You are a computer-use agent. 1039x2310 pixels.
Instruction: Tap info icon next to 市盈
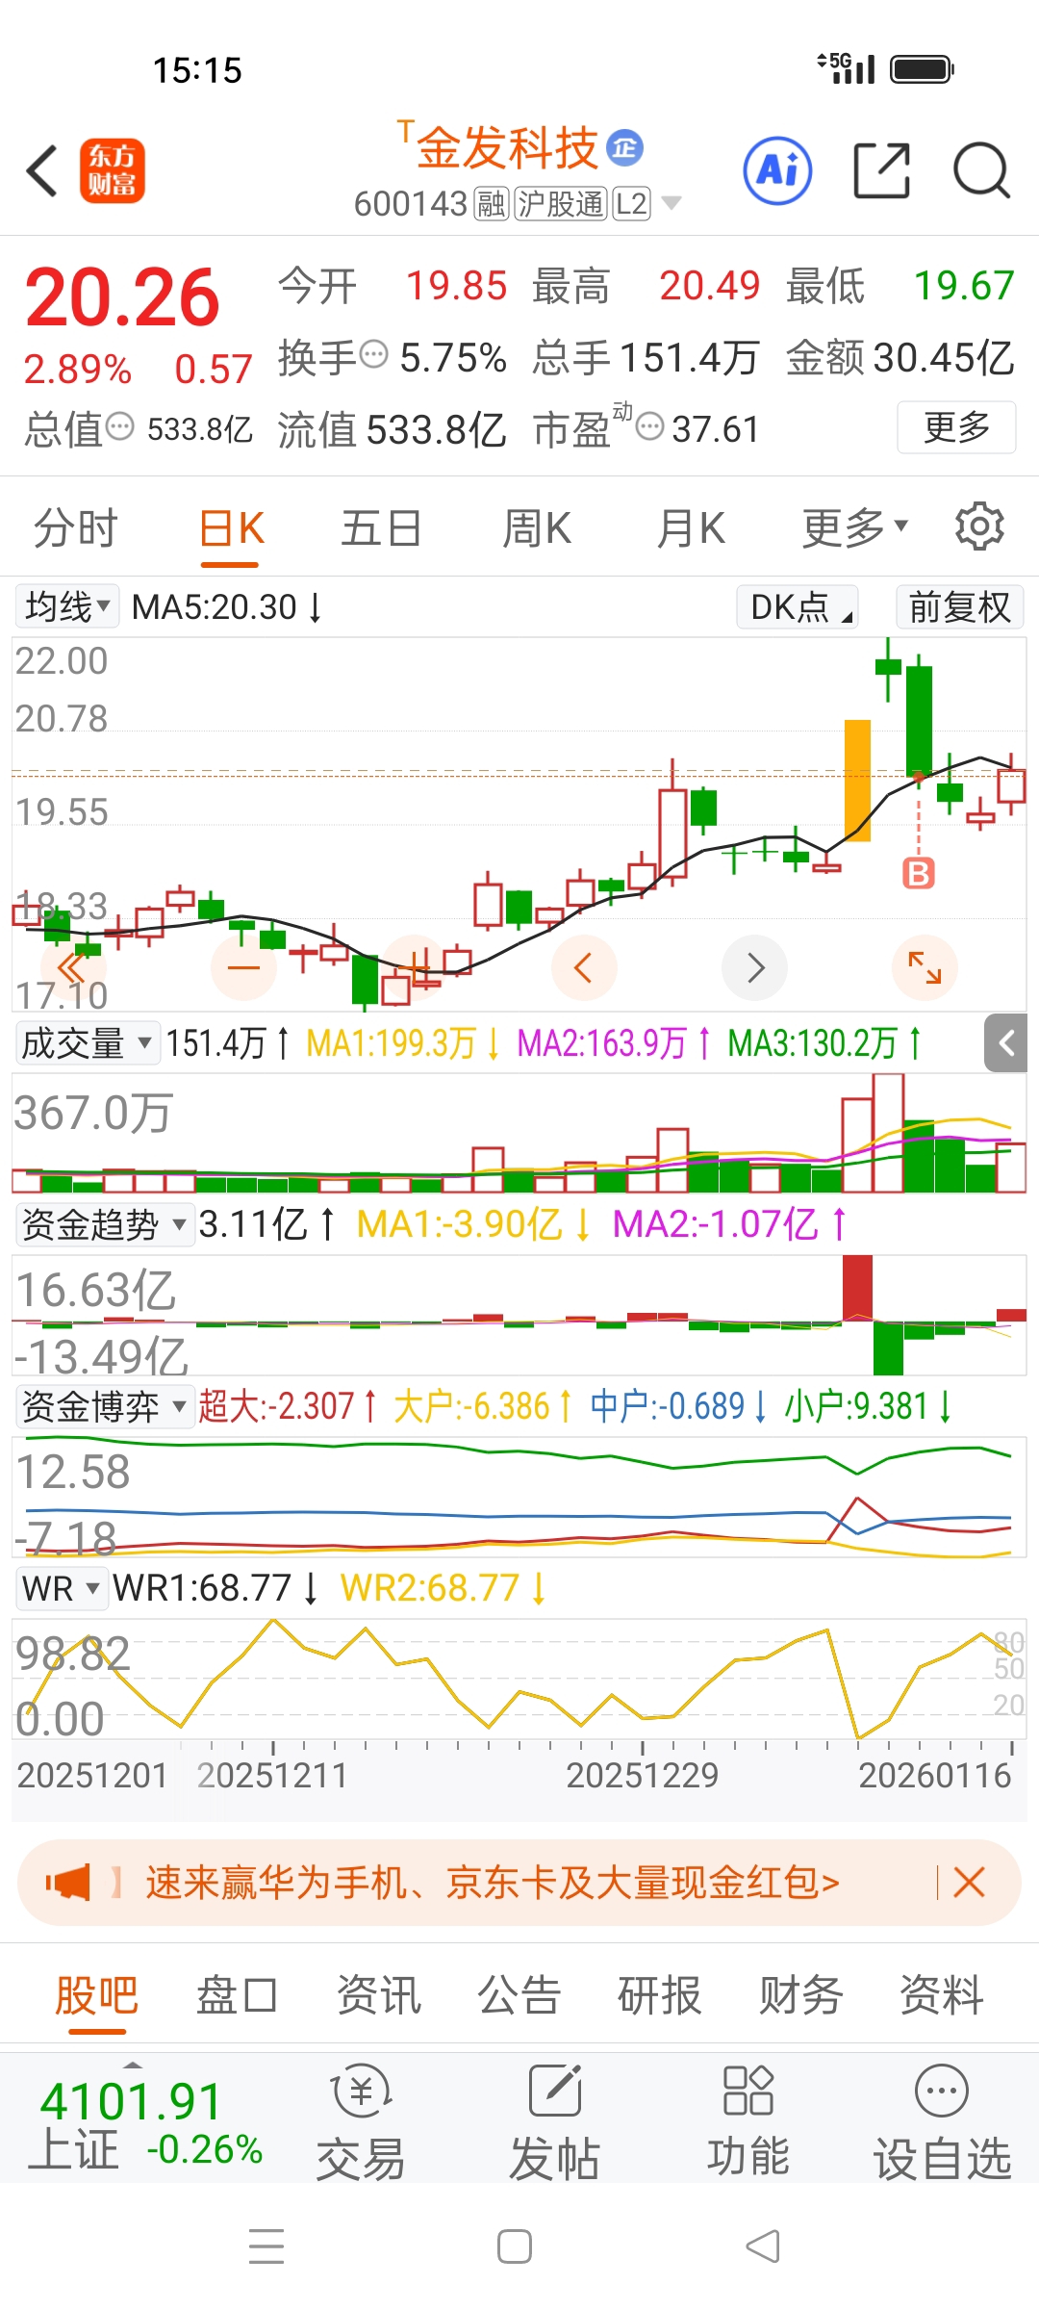(650, 426)
